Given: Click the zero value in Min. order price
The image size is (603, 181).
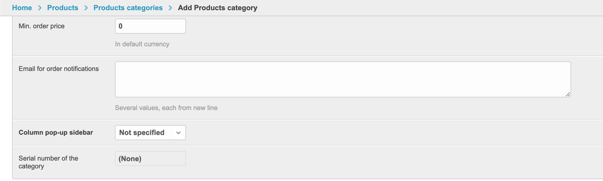Looking at the screenshot, I should 121,26.
